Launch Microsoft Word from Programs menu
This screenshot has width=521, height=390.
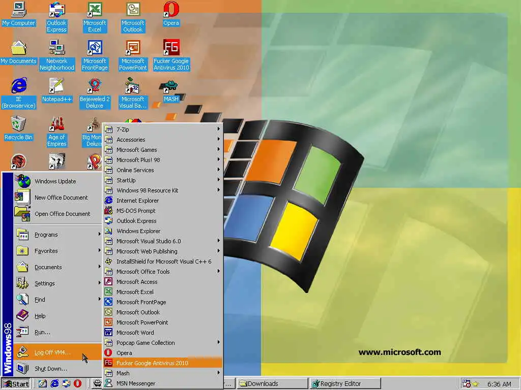coord(162,333)
